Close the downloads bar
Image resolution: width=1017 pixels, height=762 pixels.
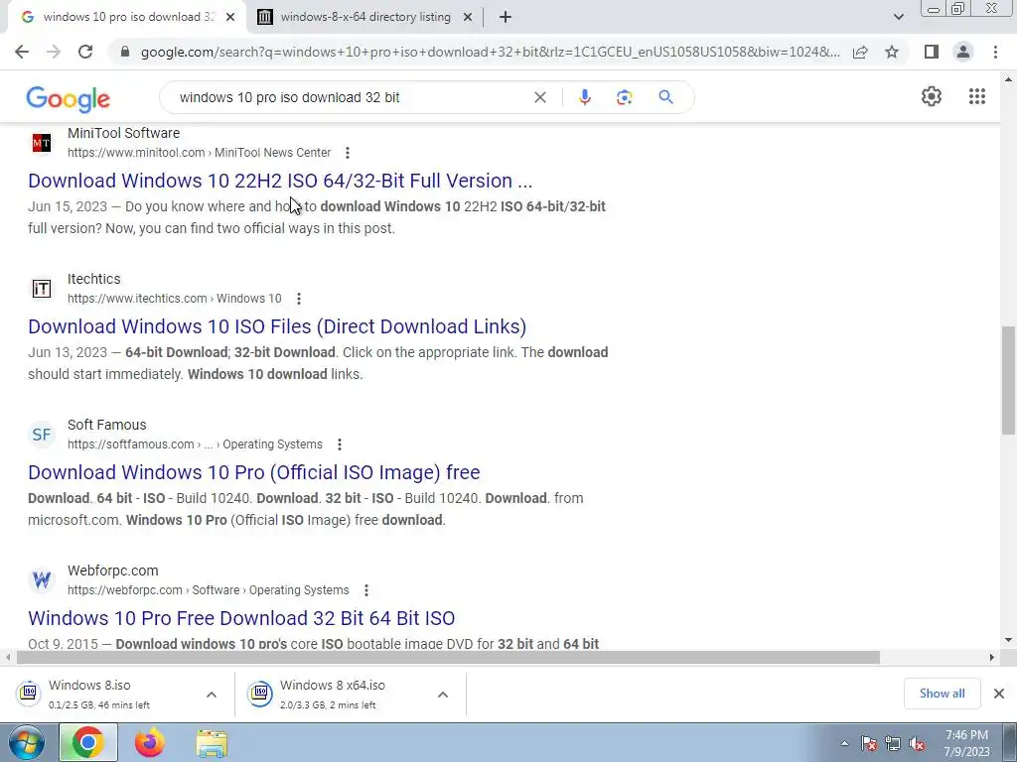(999, 694)
